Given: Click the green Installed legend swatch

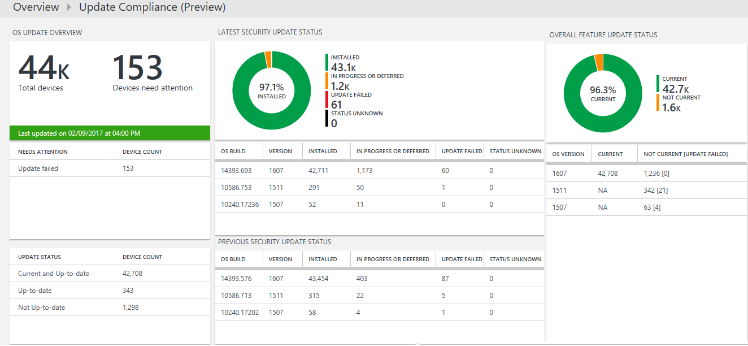Looking at the screenshot, I should click(327, 62).
